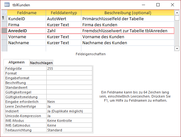Screen dimensions: 181x137
Task: Open the IME-Satzmodus value Keine
Action: tap(69, 125)
